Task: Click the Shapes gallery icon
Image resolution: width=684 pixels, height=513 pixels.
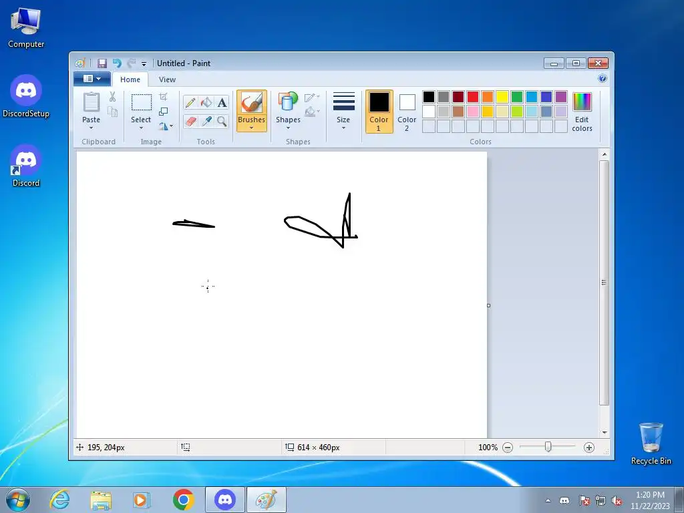Action: (x=288, y=102)
